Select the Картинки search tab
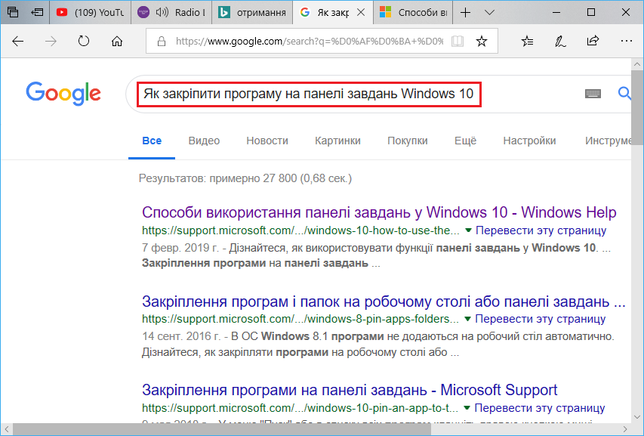Screen dimensions: 644x436 click(x=337, y=141)
